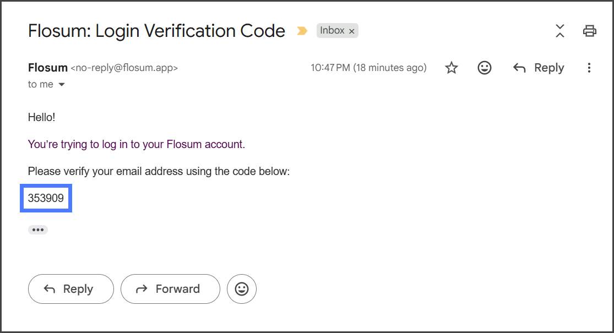The width and height of the screenshot is (614, 333).
Task: Click the expand all arrows icon
Action: pos(560,31)
